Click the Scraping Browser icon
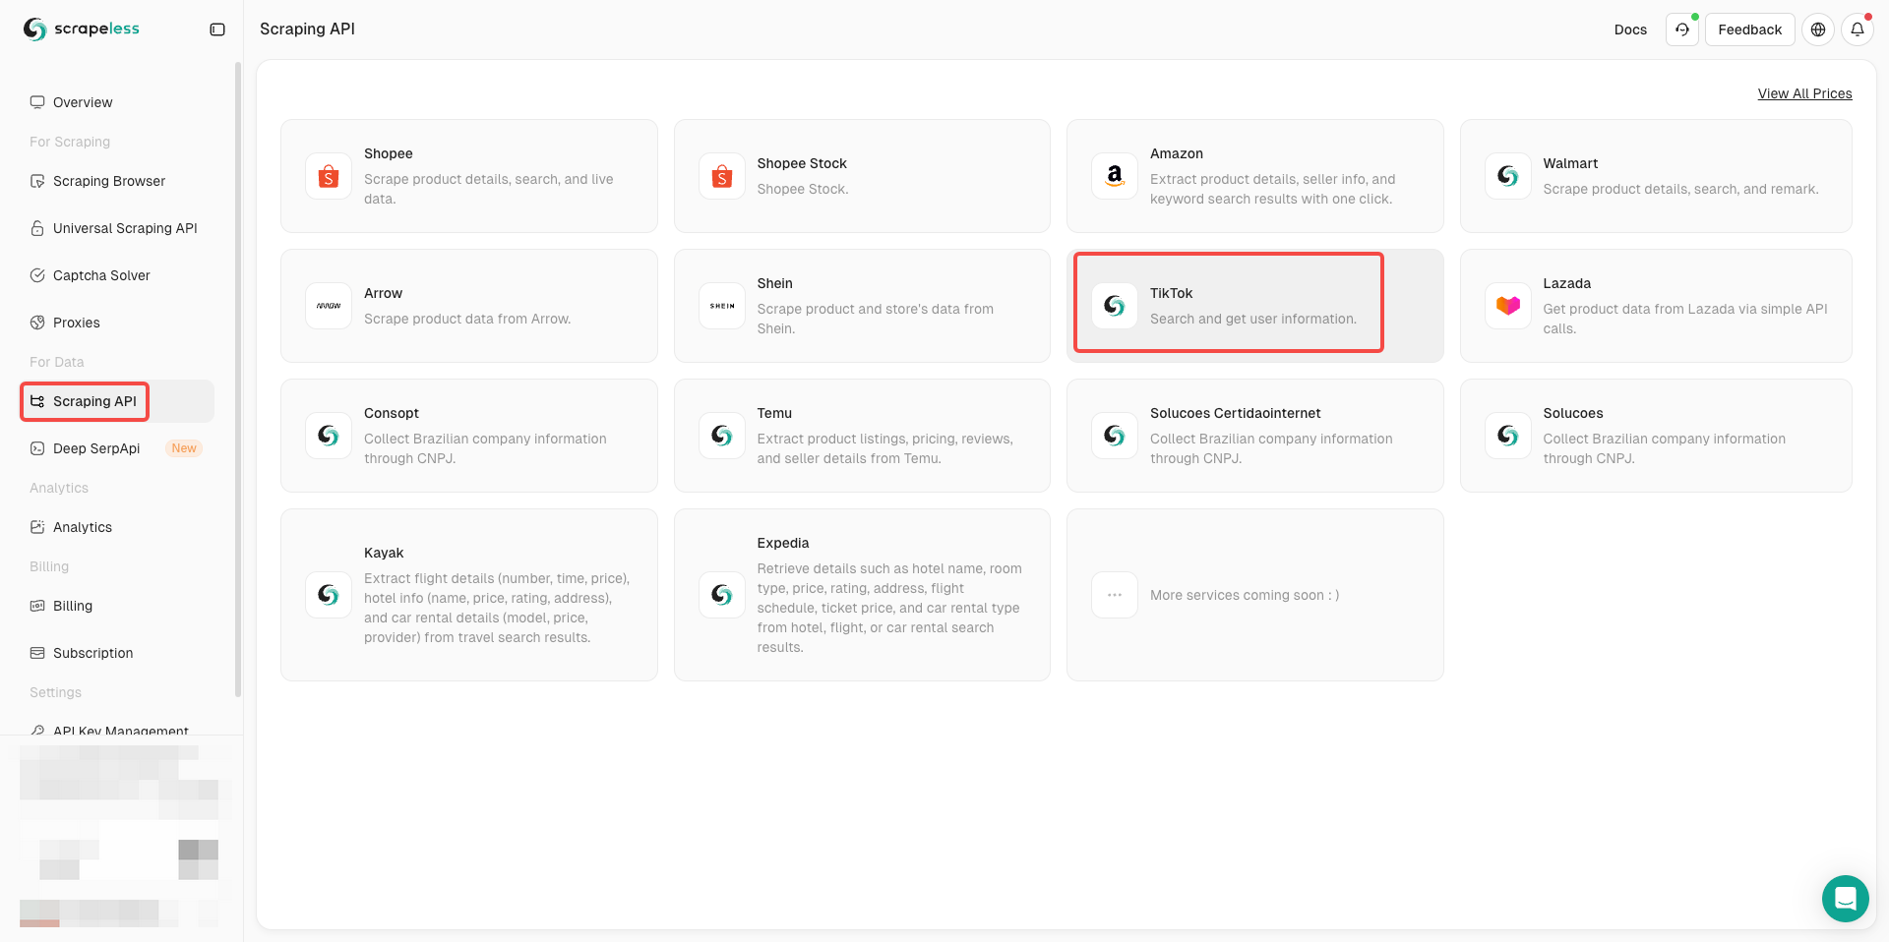The width and height of the screenshot is (1889, 942). [x=37, y=181]
